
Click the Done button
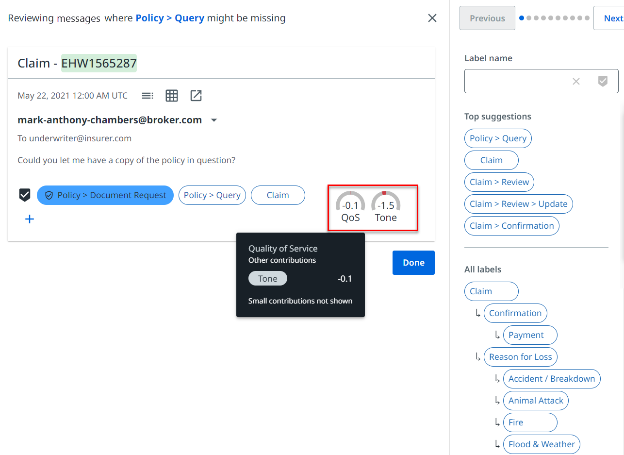[x=413, y=263]
